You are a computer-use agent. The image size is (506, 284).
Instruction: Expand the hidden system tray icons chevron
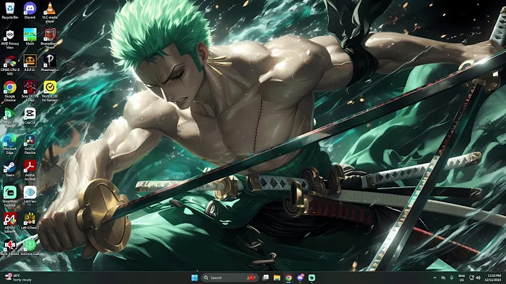tap(435, 278)
